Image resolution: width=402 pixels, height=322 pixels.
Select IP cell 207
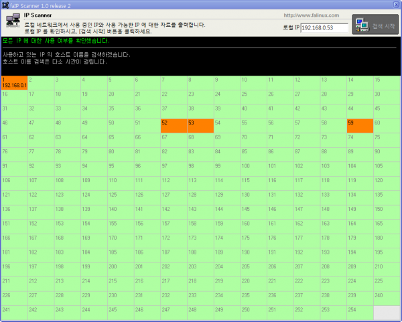coord(307,269)
